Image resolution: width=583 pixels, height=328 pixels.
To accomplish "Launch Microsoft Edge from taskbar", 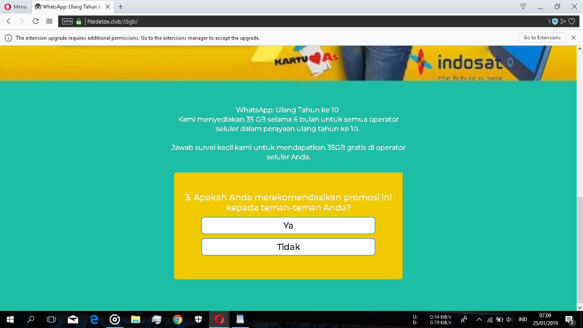I will [94, 319].
